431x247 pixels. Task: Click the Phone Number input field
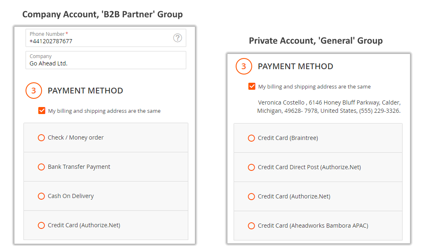coord(106,38)
